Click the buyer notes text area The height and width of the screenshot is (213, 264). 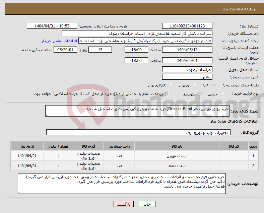pyautogui.click(x=122, y=184)
